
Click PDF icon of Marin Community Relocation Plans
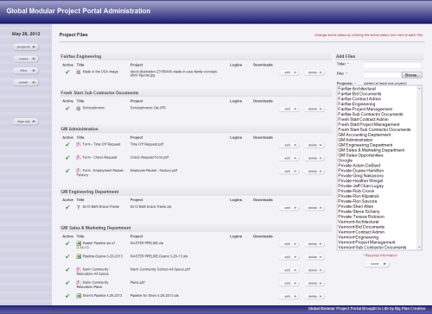79,283
